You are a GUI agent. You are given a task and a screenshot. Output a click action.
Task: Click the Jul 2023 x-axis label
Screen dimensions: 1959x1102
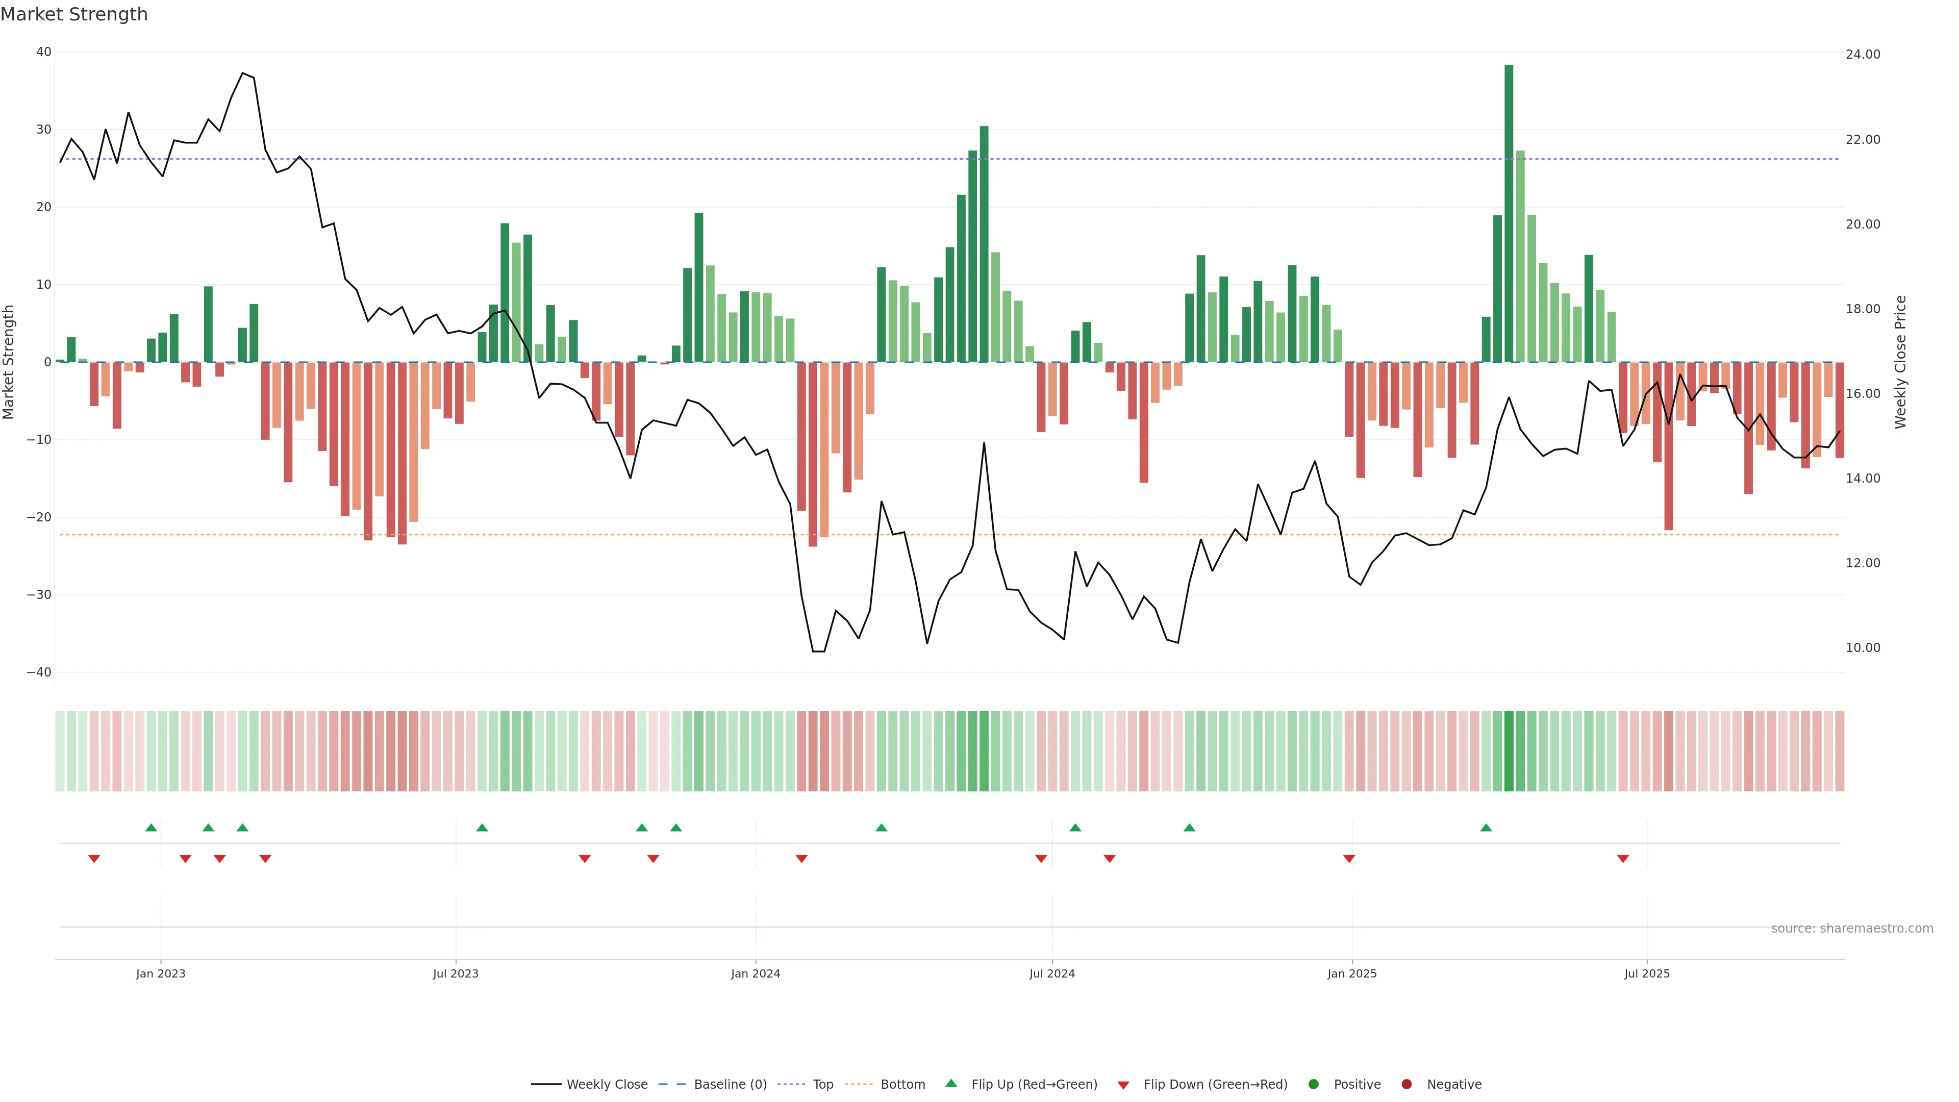coord(456,973)
